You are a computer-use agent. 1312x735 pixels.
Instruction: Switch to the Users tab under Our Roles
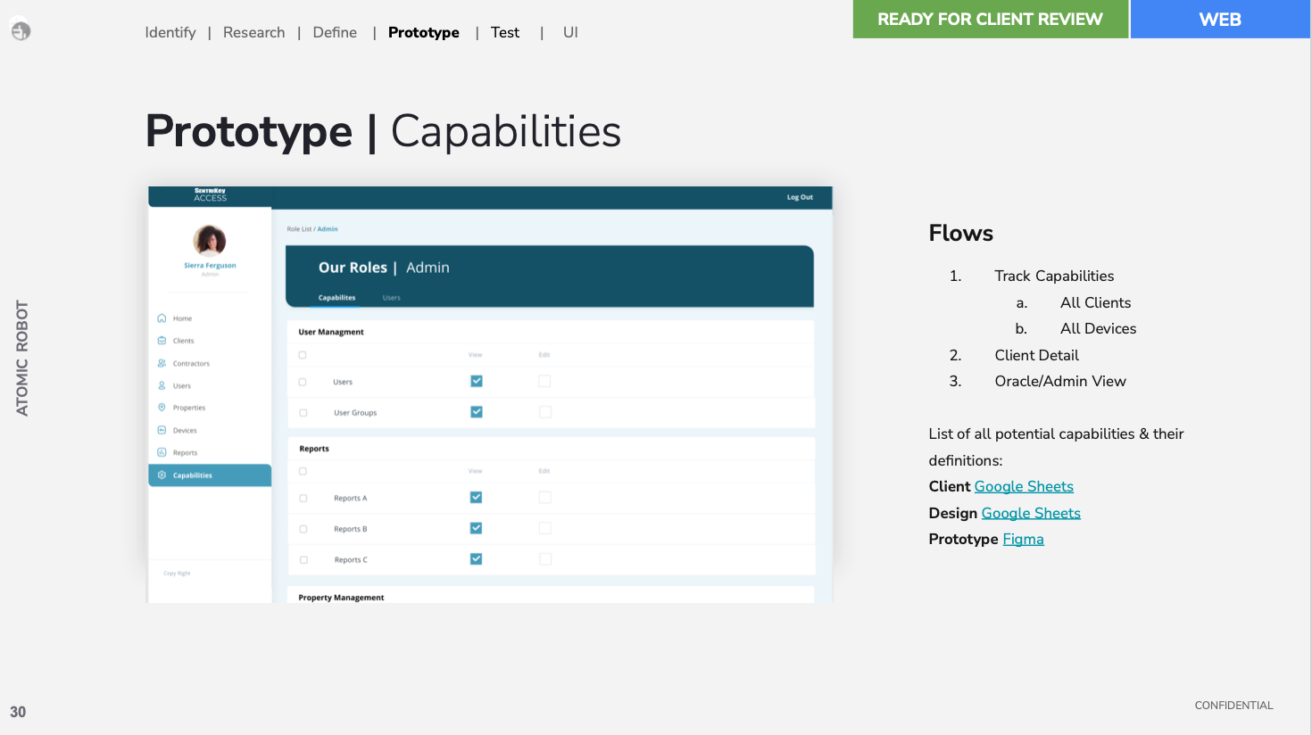click(x=392, y=298)
